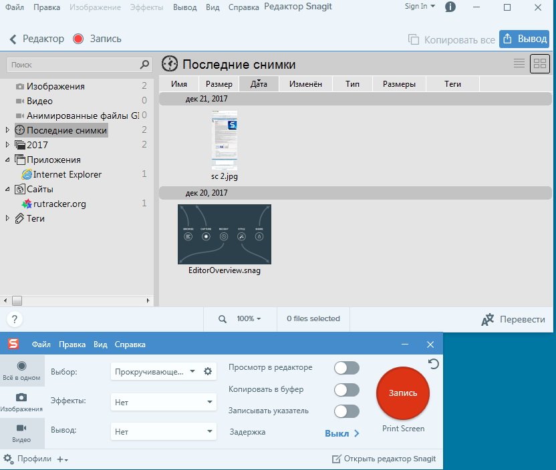
Task: Toggle Просмотр в редакторе switch
Action: pyautogui.click(x=346, y=368)
